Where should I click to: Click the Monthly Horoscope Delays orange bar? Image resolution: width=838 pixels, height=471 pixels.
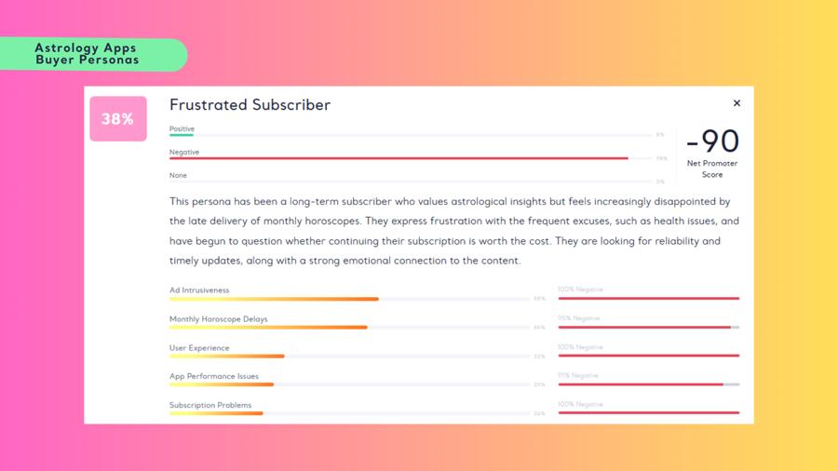click(268, 328)
